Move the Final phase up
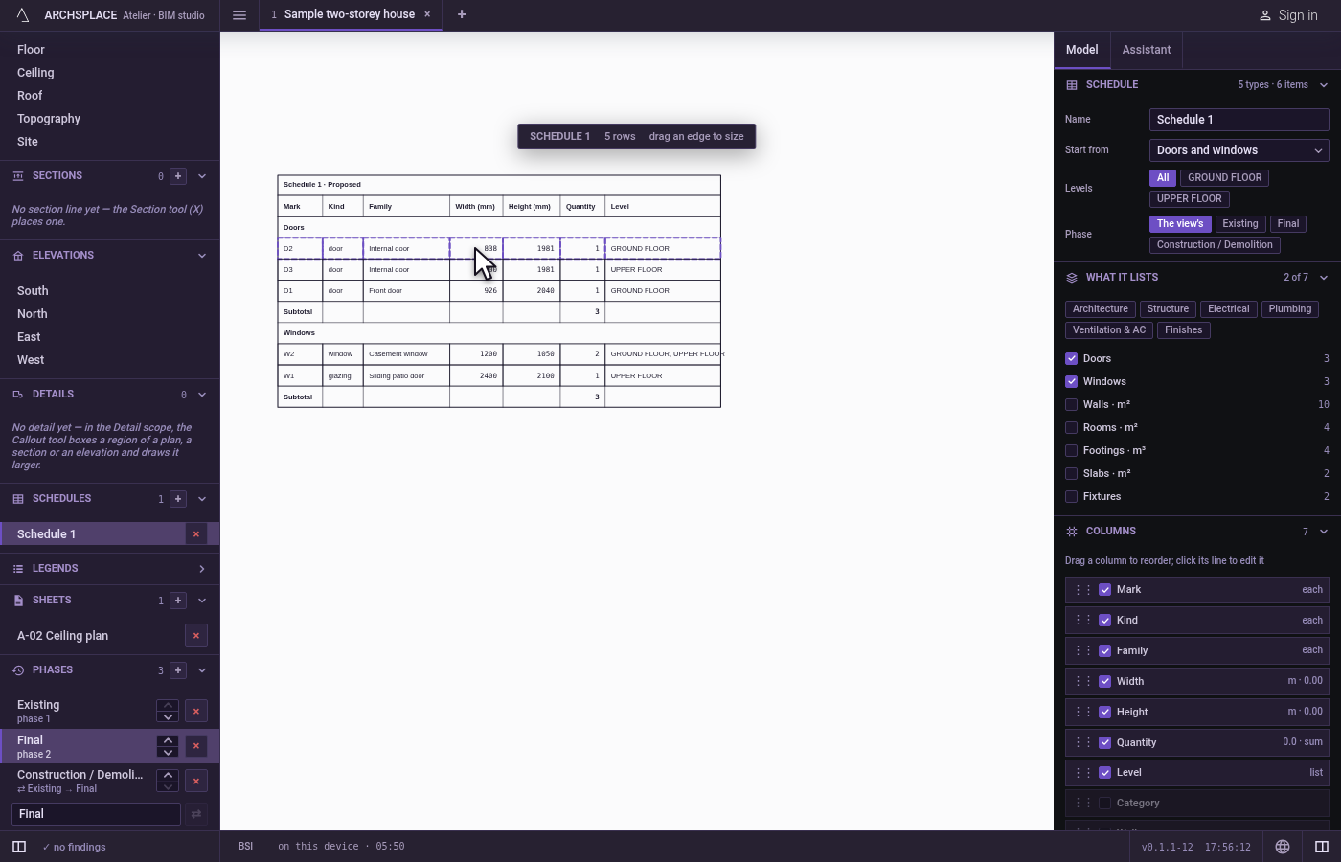 (x=168, y=740)
